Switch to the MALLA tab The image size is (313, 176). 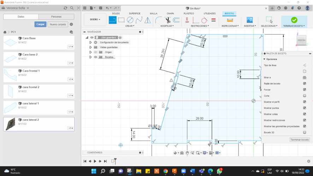click(154, 13)
